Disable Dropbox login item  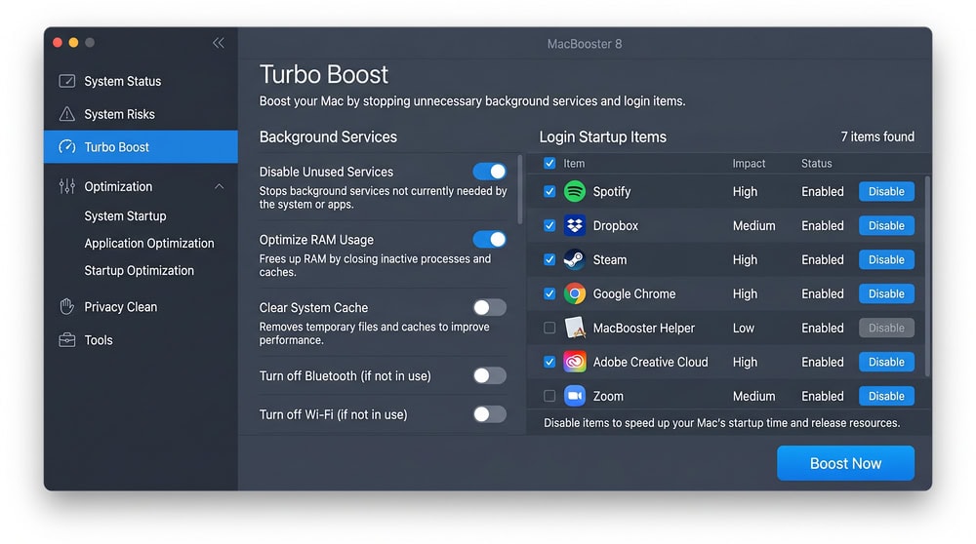click(886, 225)
